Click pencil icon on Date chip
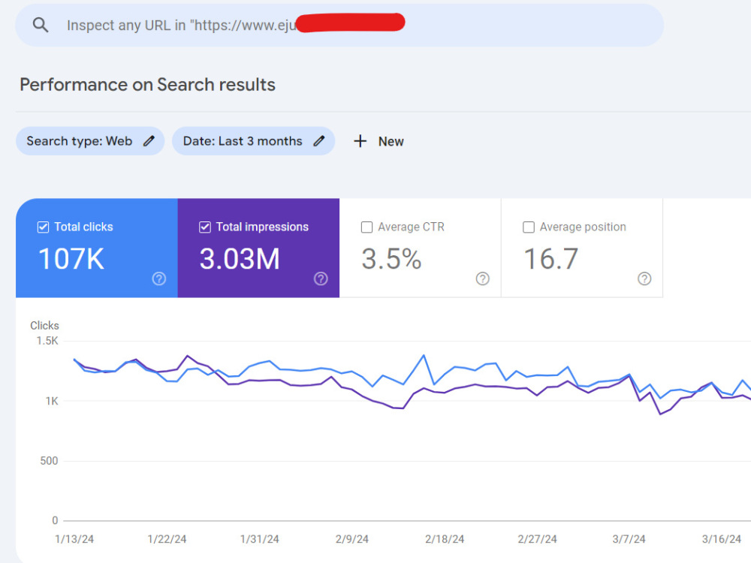Image resolution: width=751 pixels, height=563 pixels. click(x=319, y=141)
